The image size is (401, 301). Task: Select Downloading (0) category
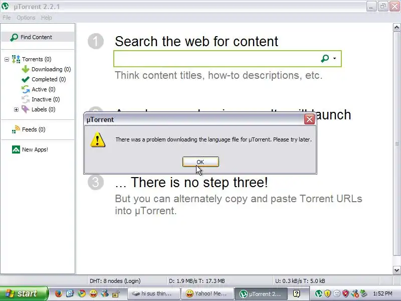(51, 69)
